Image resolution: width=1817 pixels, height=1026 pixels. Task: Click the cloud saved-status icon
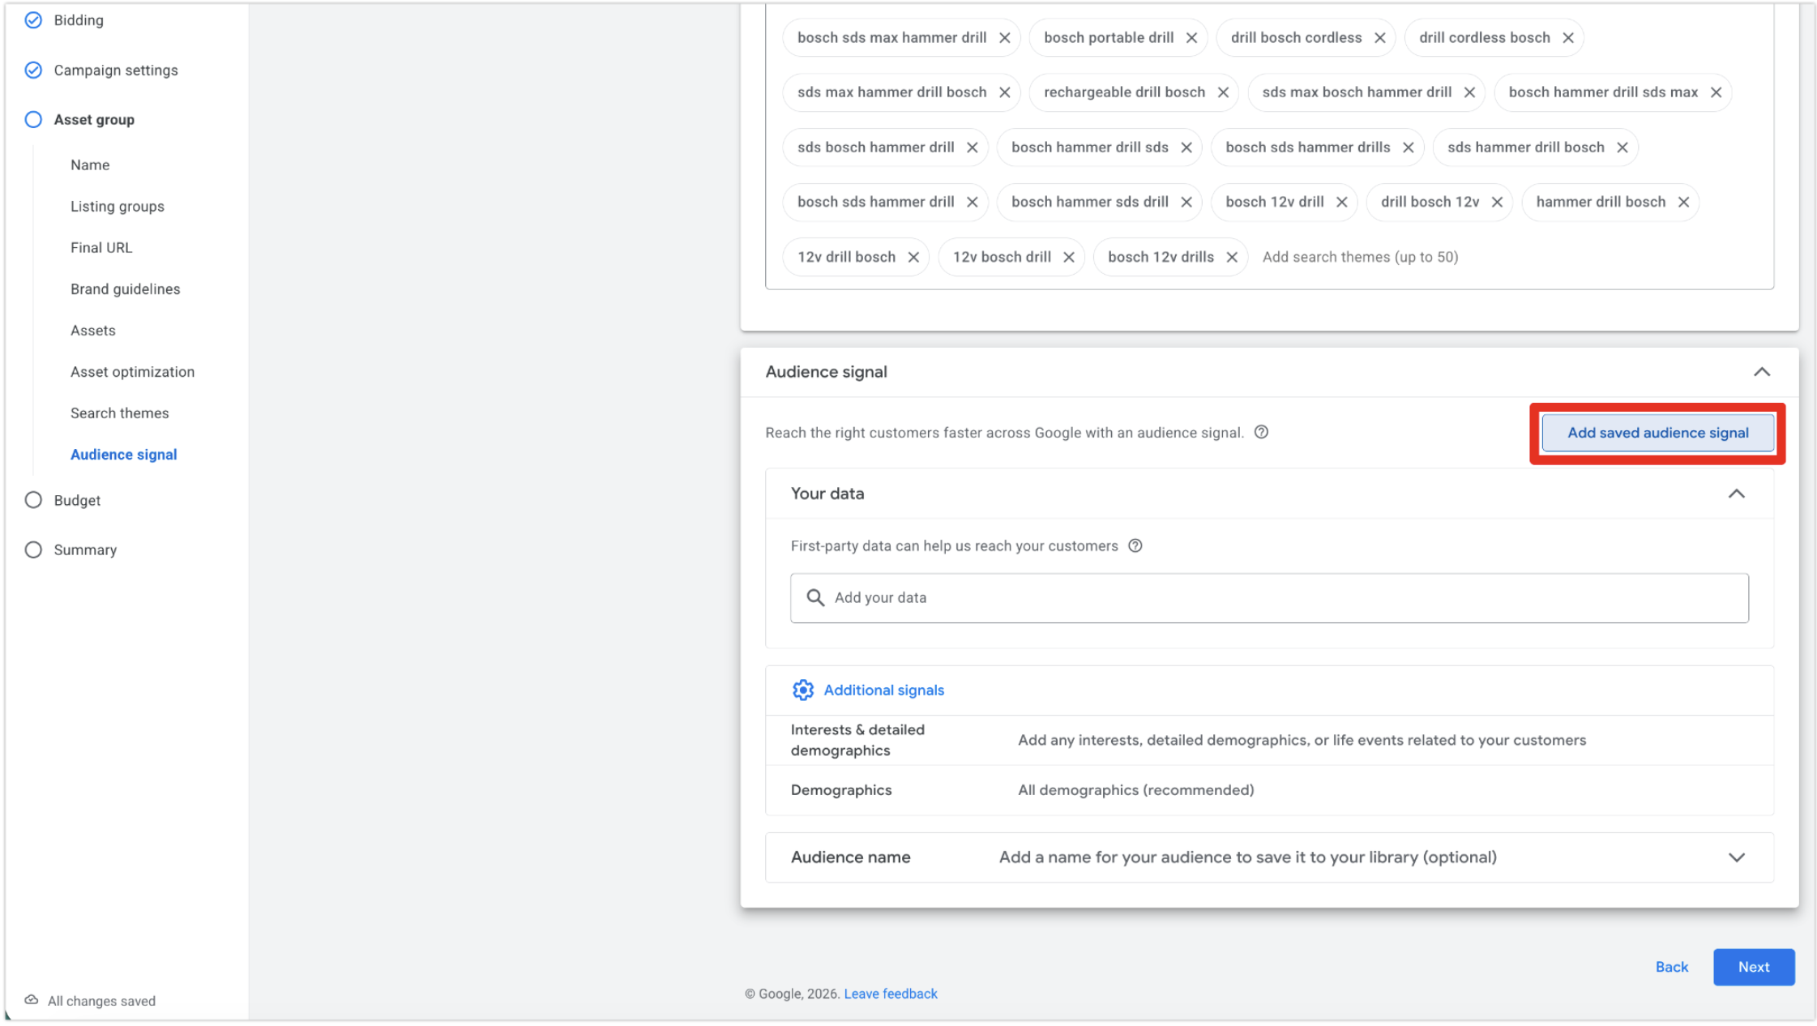click(x=31, y=1000)
